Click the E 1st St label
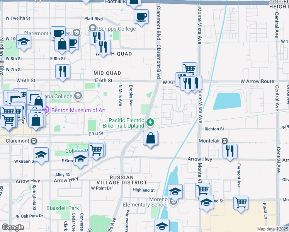Image resolution: width=289 pixels, height=232 pixels. pyautogui.click(x=96, y=133)
